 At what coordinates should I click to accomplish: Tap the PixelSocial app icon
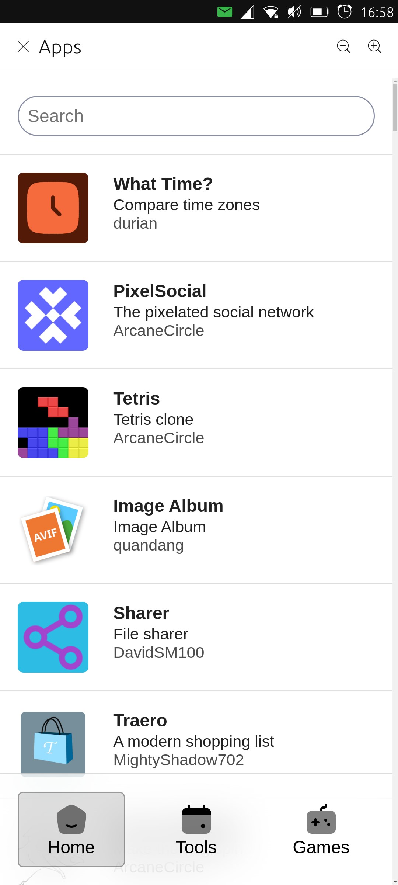pos(53,315)
